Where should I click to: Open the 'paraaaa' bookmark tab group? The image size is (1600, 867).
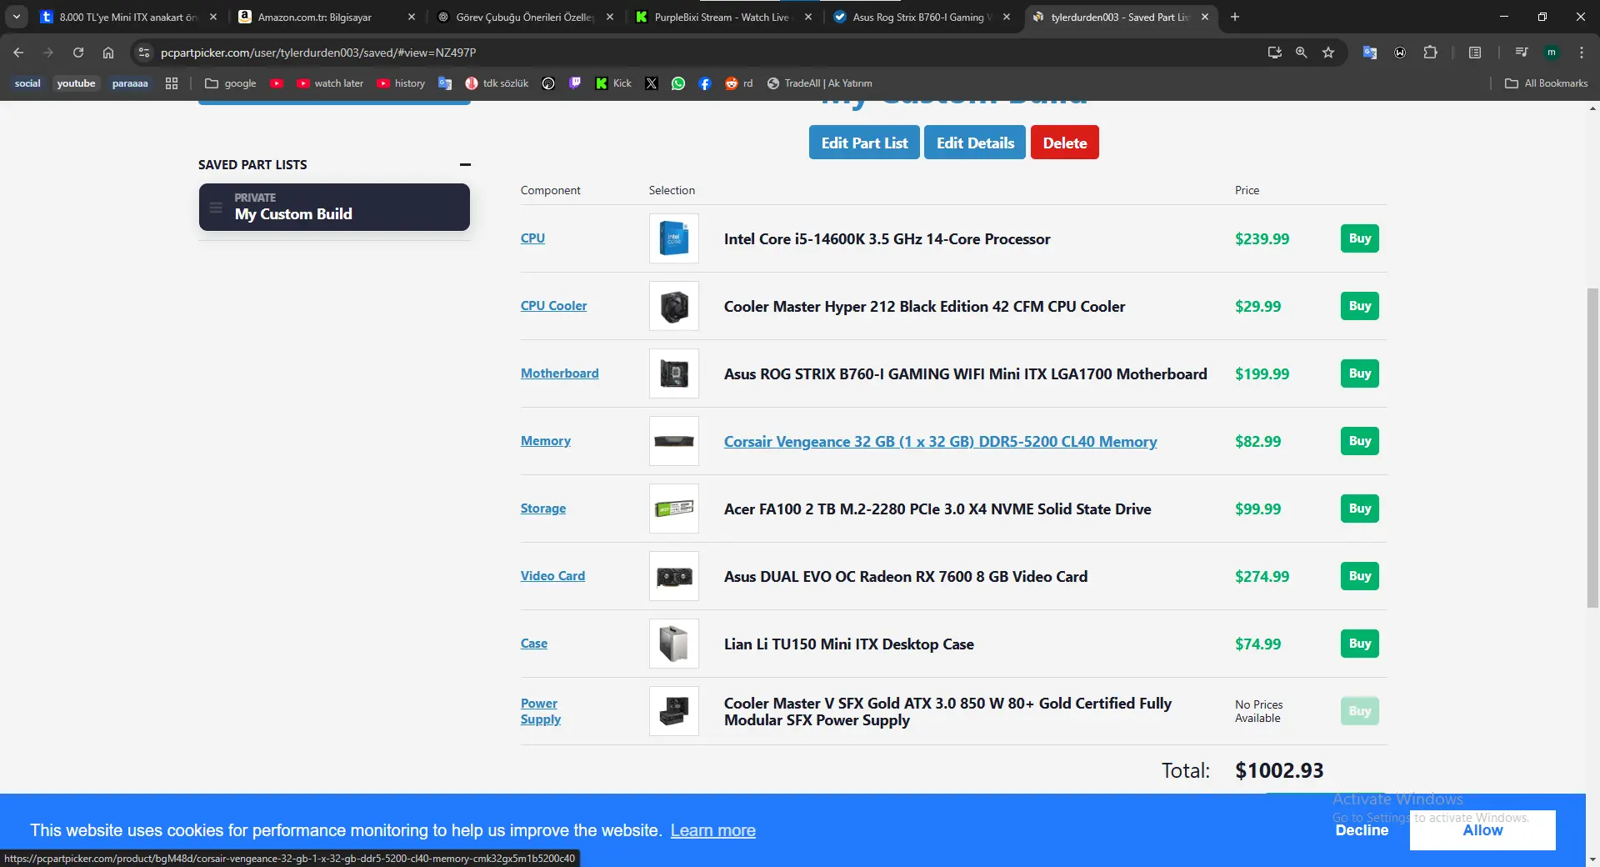130,83
